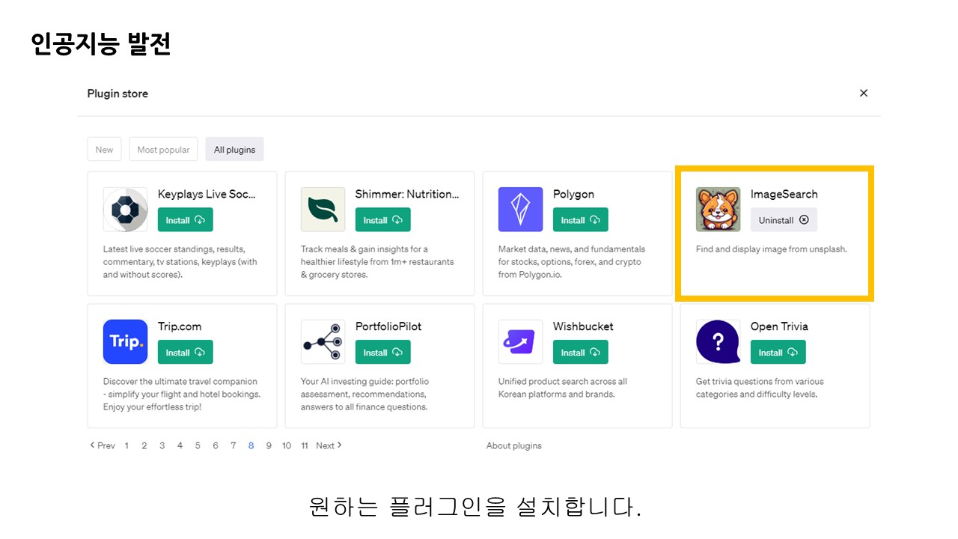Install the Open Trivia plugin
Viewport: 958px width, 539px height.
[x=778, y=353]
